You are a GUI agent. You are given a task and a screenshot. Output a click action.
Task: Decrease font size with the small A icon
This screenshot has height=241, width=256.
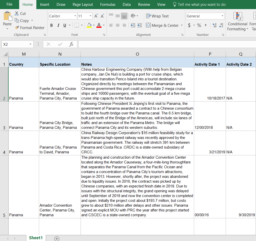point(102,16)
